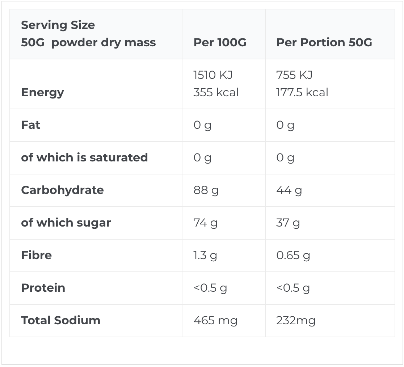Image resolution: width=404 pixels, height=367 pixels.
Task: Select the Per 100G column header
Action: coord(220,42)
